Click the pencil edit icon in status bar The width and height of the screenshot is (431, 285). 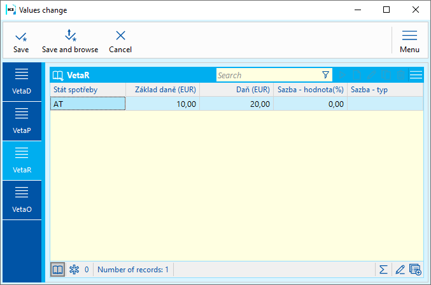(400, 270)
